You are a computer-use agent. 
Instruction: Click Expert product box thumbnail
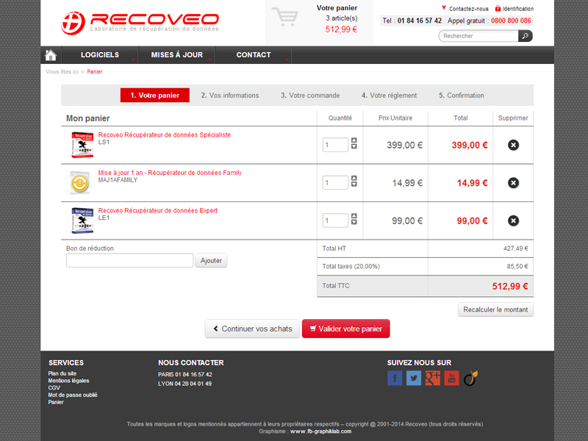(x=82, y=220)
